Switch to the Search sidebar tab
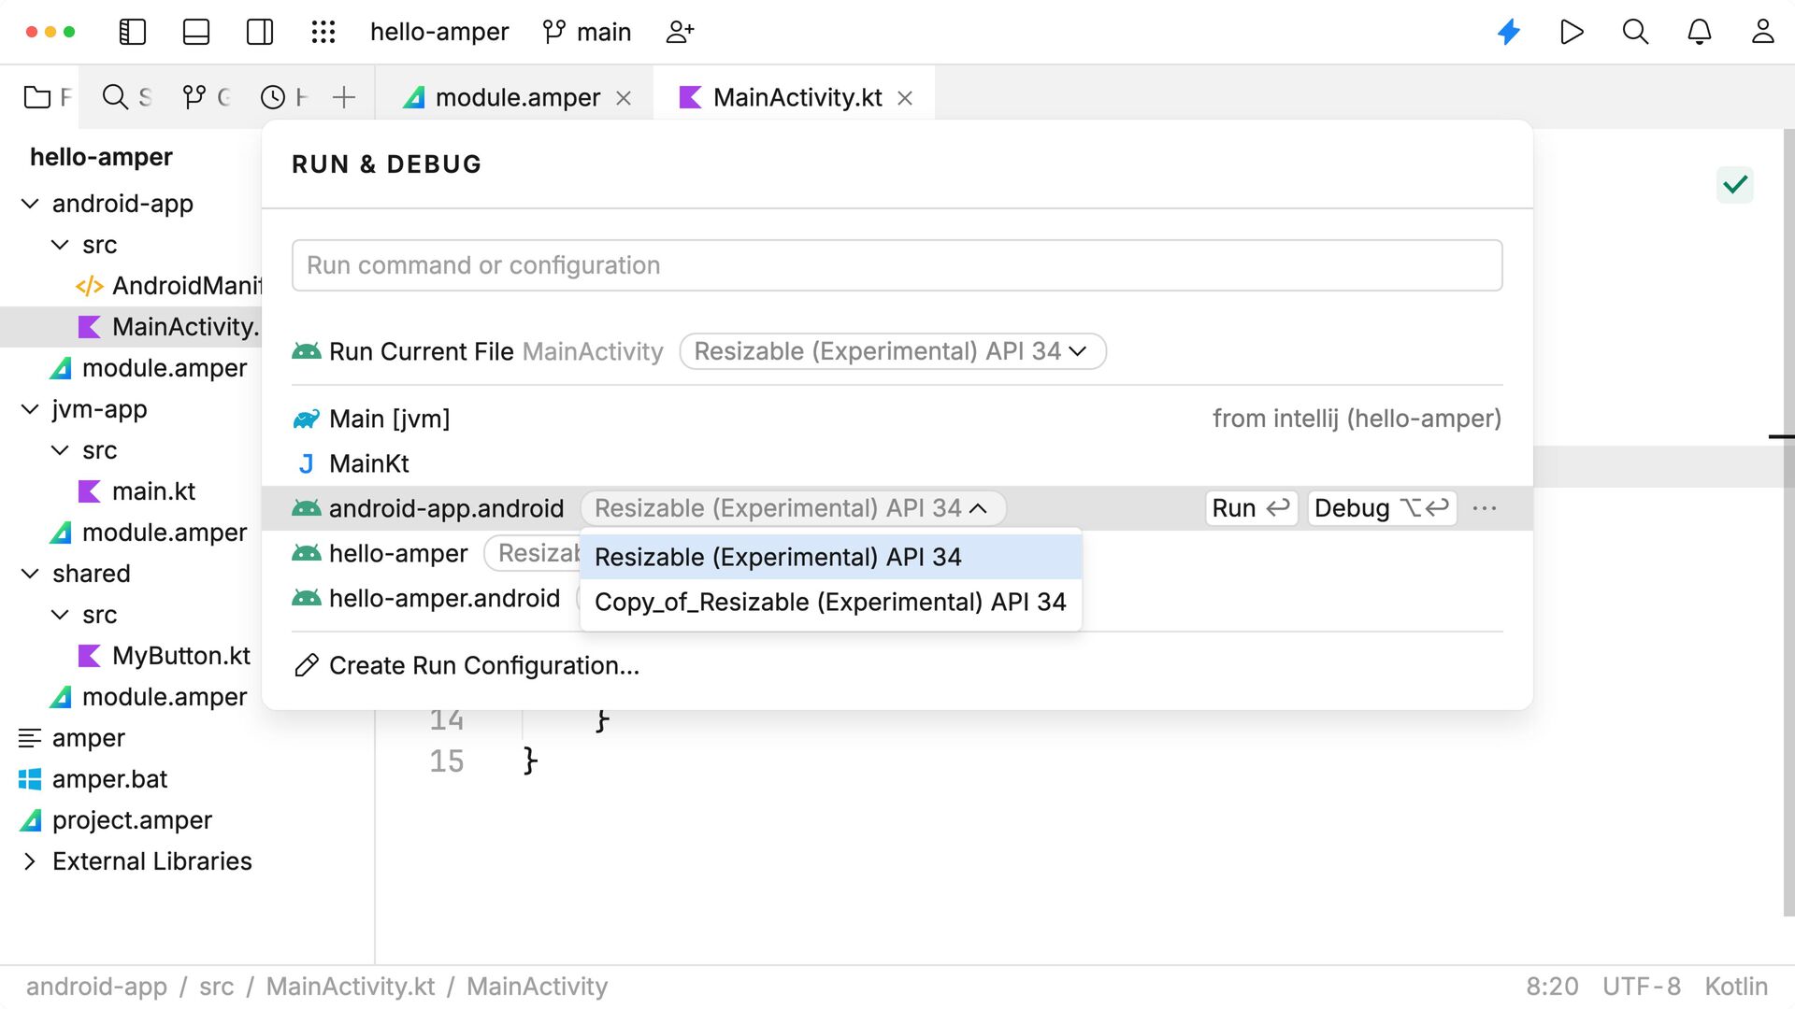The image size is (1795, 1009). pos(127,97)
